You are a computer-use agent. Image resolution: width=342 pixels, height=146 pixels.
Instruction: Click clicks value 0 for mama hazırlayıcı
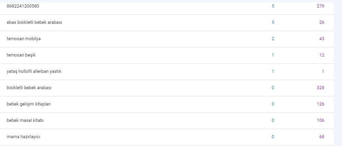pos(273,137)
